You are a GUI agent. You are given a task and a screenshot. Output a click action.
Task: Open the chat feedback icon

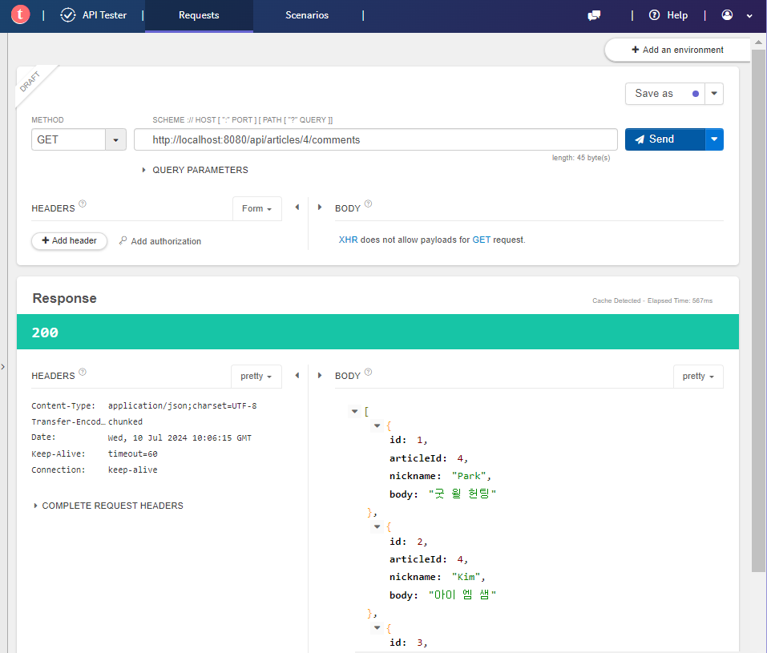tap(594, 16)
